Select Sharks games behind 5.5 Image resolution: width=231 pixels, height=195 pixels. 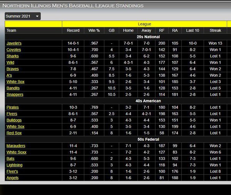click(x=112, y=56)
